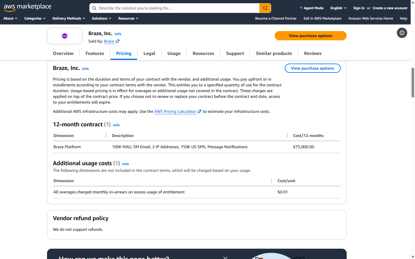Expand the About dropdown menu
Screen dimensions: 415x259
10,18
